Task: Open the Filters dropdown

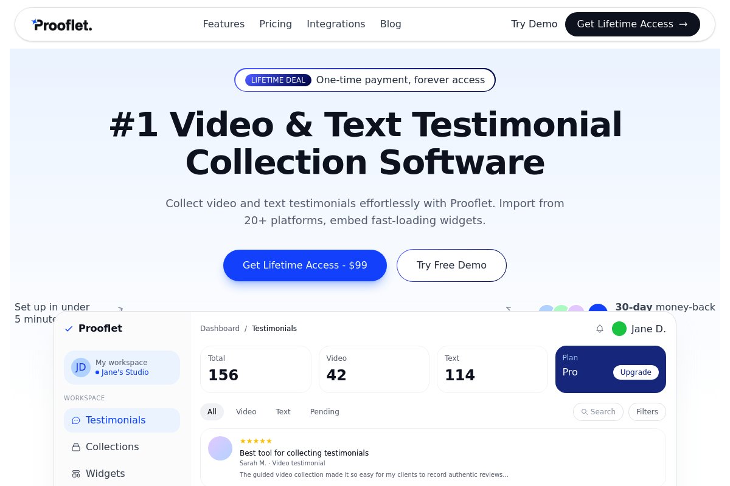Action: point(647,412)
